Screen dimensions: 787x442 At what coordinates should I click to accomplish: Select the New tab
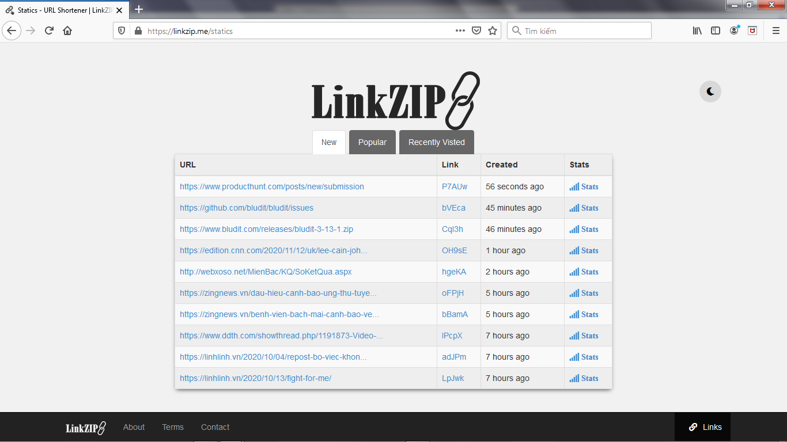329,142
